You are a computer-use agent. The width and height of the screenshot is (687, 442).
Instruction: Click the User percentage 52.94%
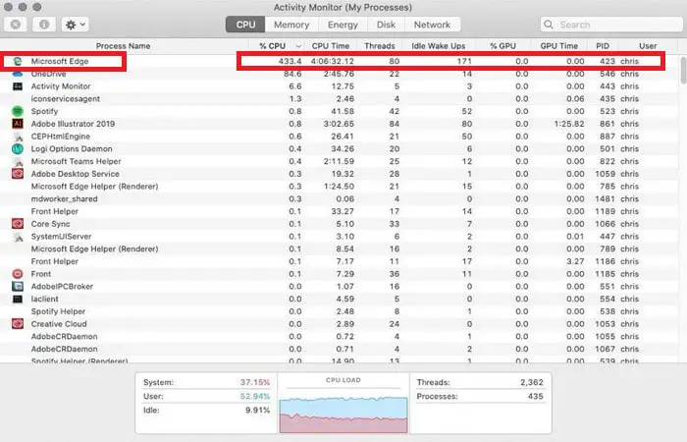pos(254,397)
